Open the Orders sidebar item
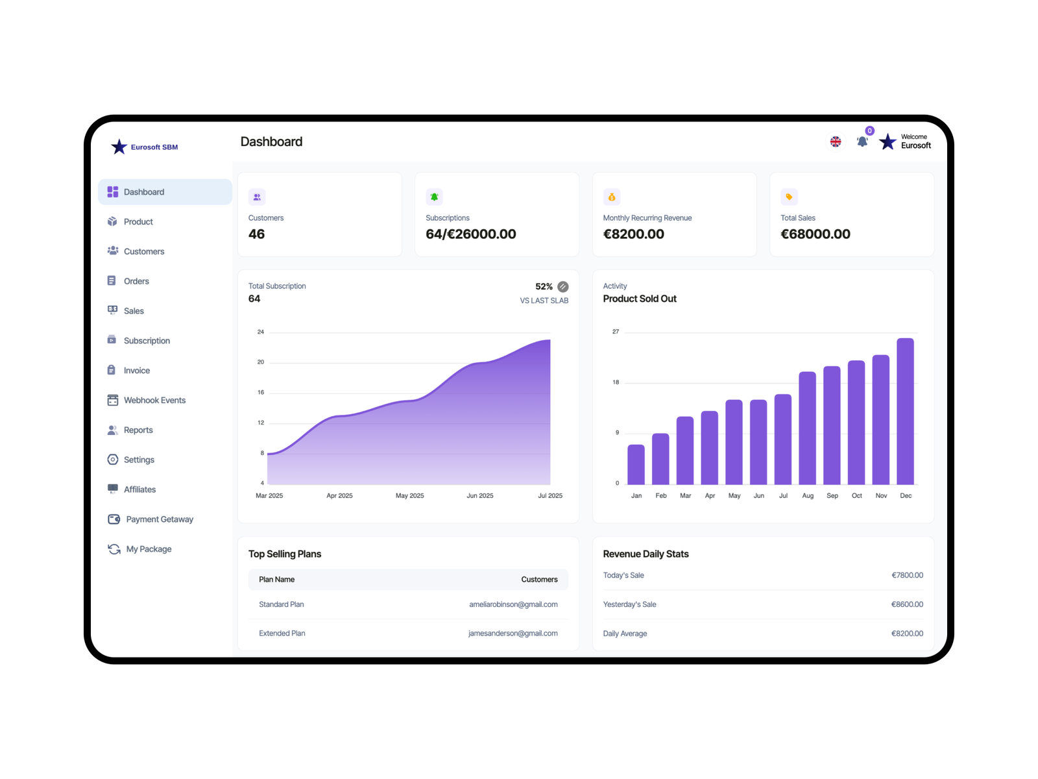 pyautogui.click(x=136, y=281)
